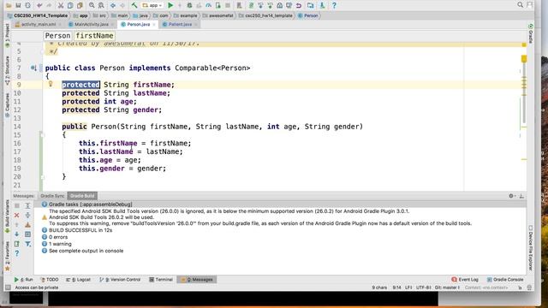548x308 pixels.
Task: Click the Person class breadcrumb
Action: pos(308,15)
